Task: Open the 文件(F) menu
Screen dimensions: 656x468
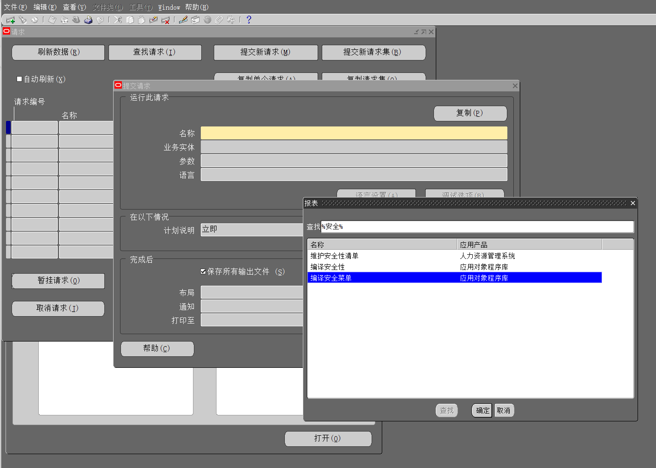Action: pyautogui.click(x=15, y=7)
